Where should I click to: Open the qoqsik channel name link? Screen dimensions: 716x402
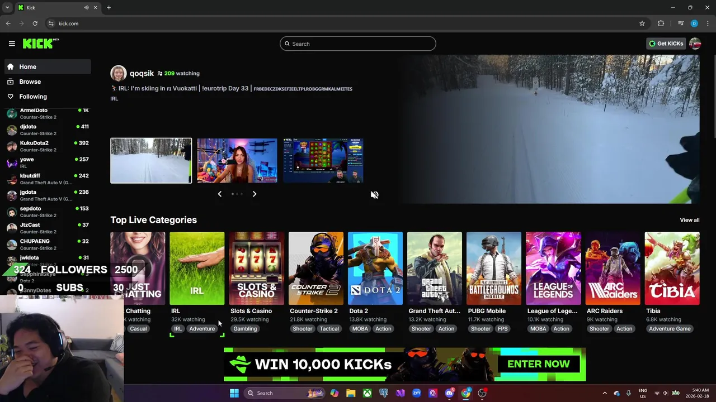tap(142, 73)
